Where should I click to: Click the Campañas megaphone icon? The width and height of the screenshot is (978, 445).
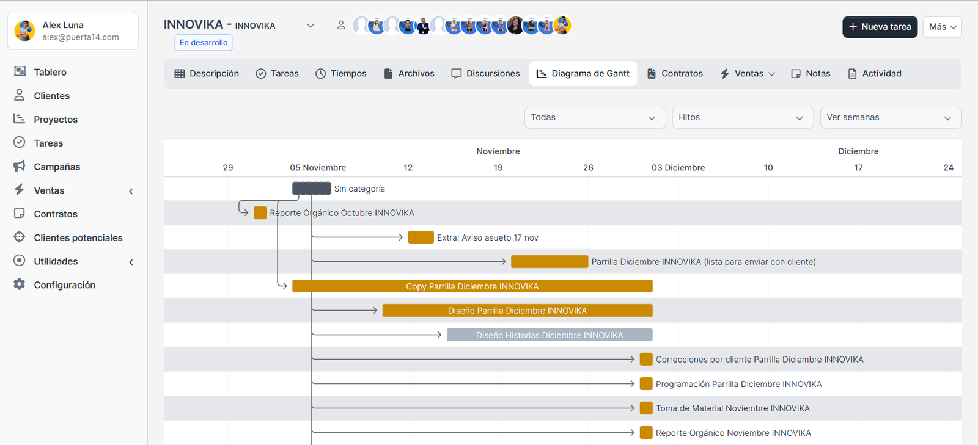click(x=20, y=166)
